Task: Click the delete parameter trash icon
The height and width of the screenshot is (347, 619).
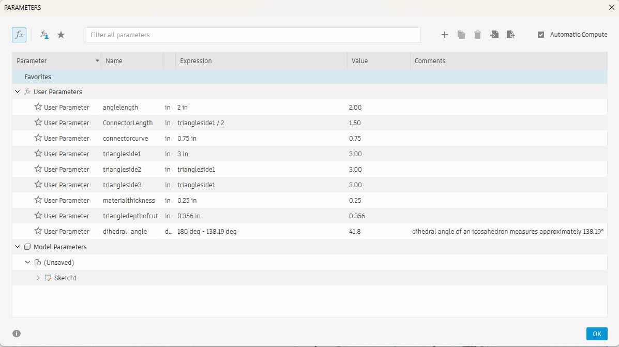Action: click(x=477, y=35)
